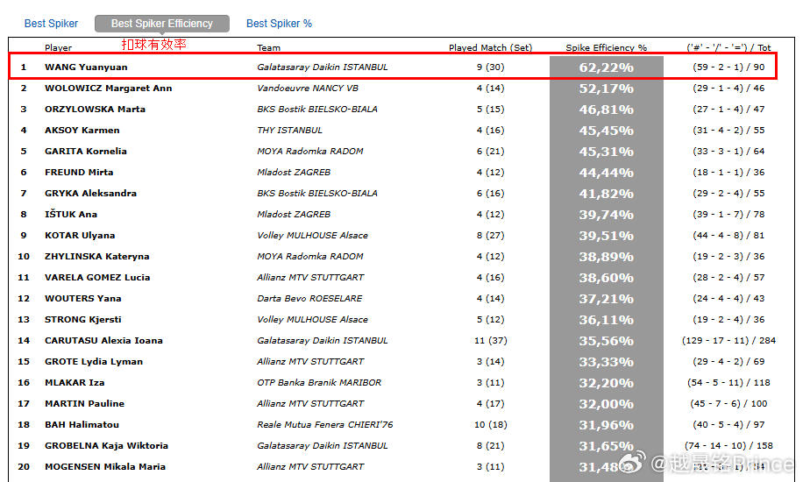The width and height of the screenshot is (803, 482).
Task: Select player MOGENSEN Mikala Maria
Action: 105,466
